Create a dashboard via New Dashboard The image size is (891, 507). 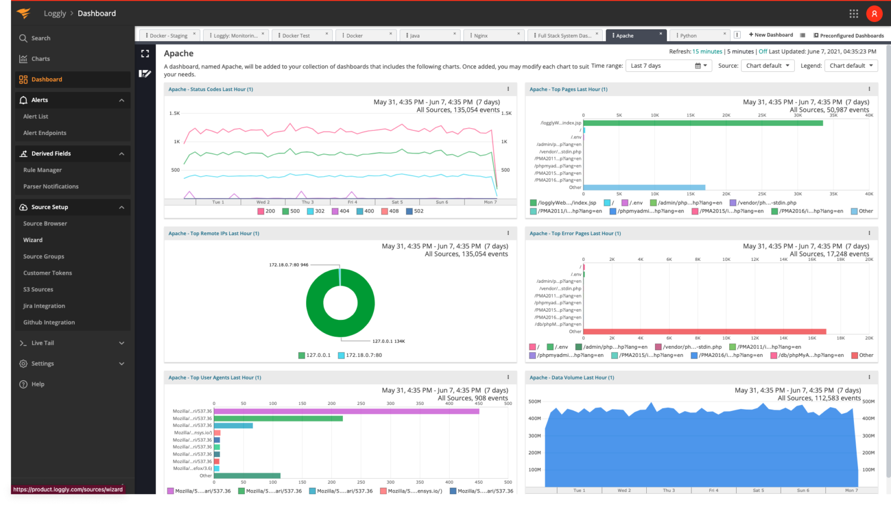coord(771,35)
